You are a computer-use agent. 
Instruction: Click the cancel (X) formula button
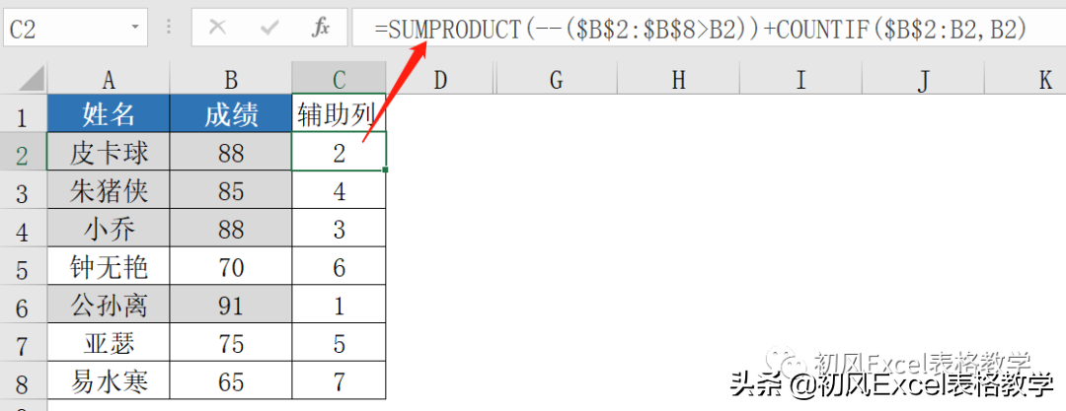tap(217, 28)
